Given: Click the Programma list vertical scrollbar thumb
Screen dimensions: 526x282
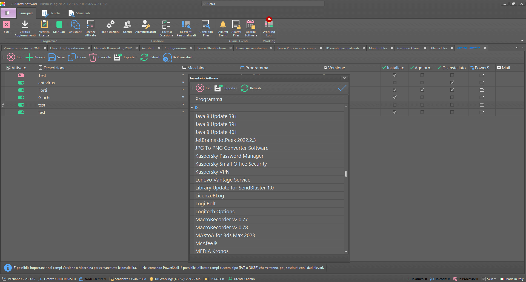Looking at the screenshot, I should point(346,174).
